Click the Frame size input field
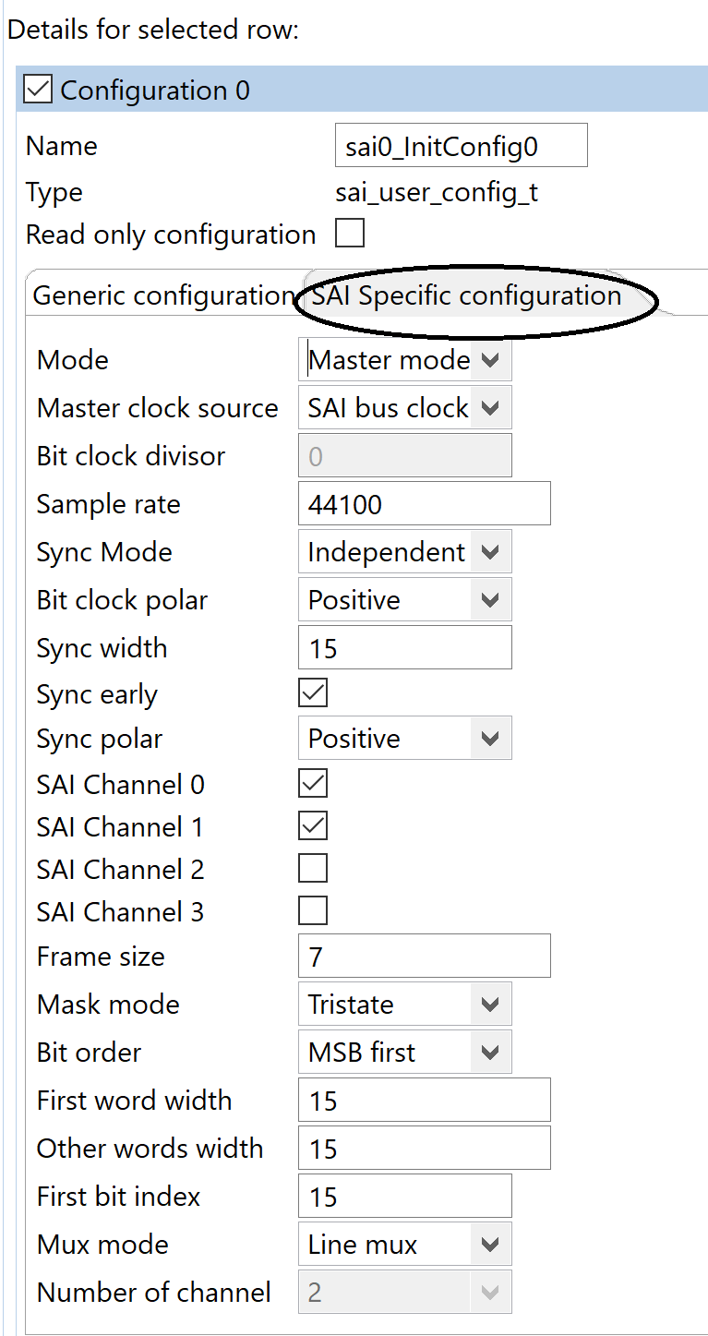 click(424, 957)
